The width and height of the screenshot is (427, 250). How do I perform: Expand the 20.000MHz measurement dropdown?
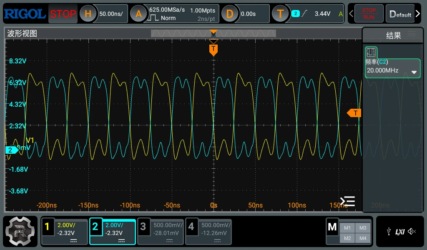coord(414,72)
